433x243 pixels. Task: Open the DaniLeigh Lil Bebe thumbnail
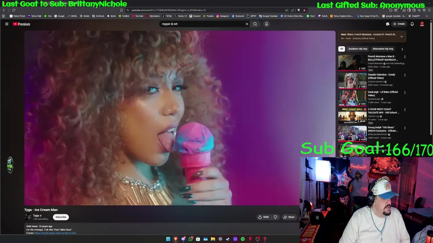coord(352,98)
